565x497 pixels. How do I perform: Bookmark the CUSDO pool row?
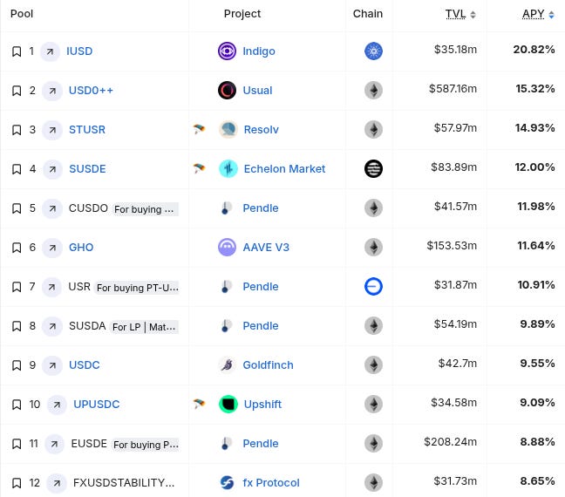point(17,208)
